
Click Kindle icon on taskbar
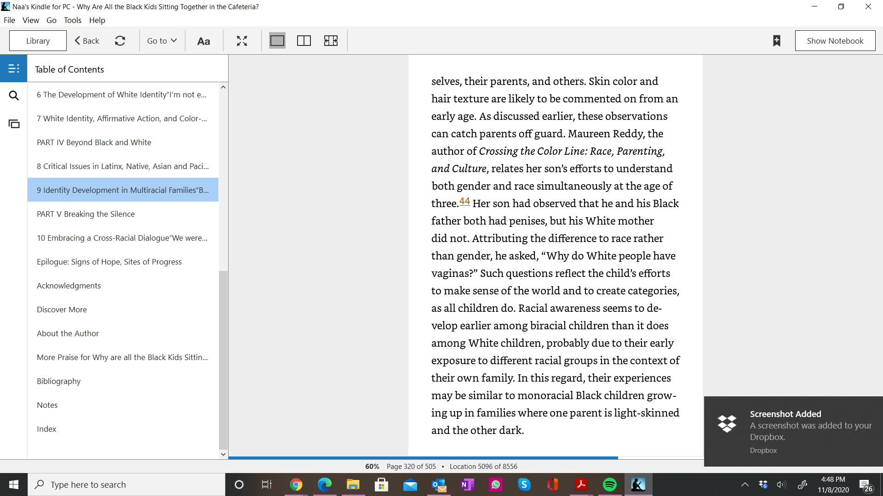coord(638,485)
